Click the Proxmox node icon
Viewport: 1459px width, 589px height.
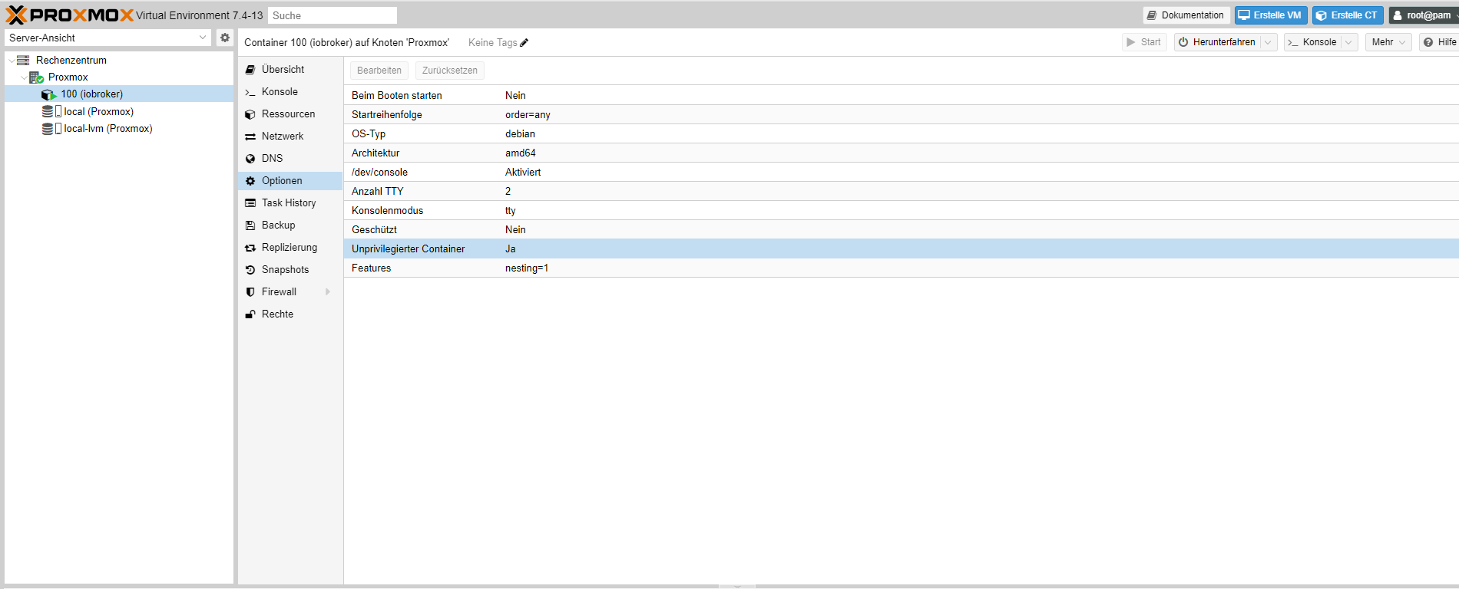click(36, 77)
